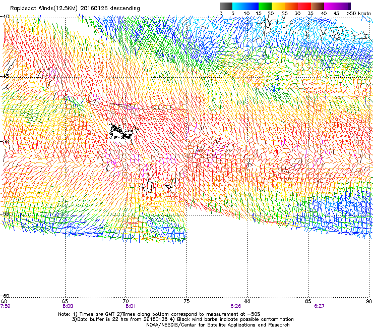The image size is (373, 328).
Task: Click the red 30-35 knot legend swatch
Action: (x=304, y=6)
